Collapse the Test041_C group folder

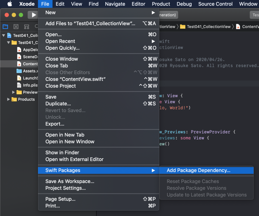pos(8,42)
